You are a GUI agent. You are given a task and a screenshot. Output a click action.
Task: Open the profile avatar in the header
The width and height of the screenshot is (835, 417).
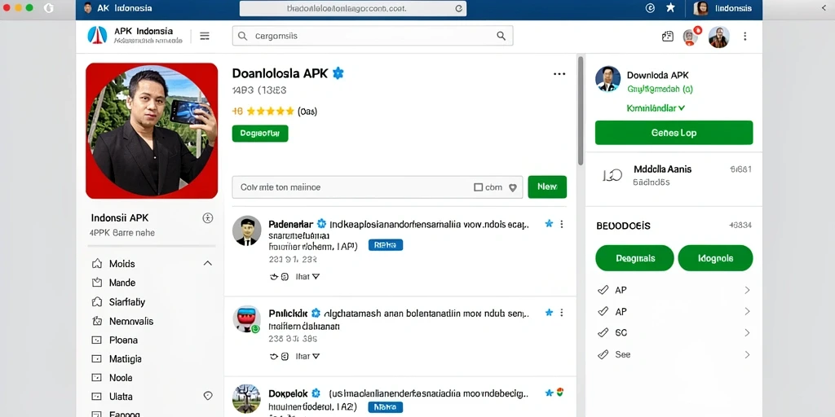pos(719,37)
